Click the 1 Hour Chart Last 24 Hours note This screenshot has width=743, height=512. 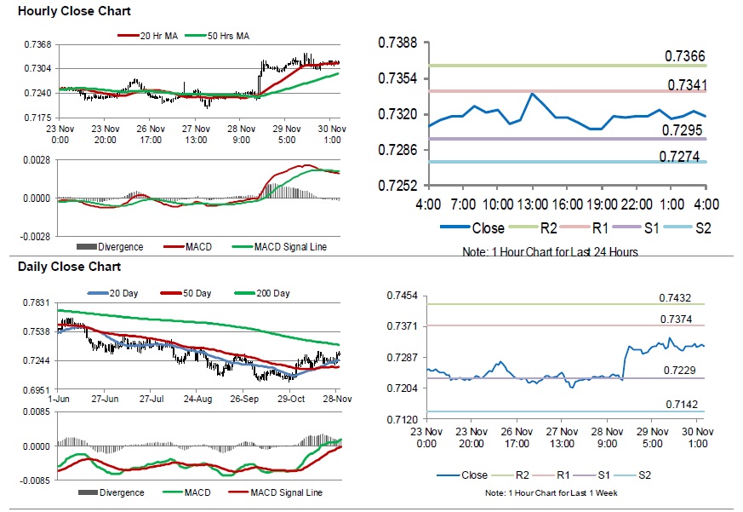pos(550,251)
